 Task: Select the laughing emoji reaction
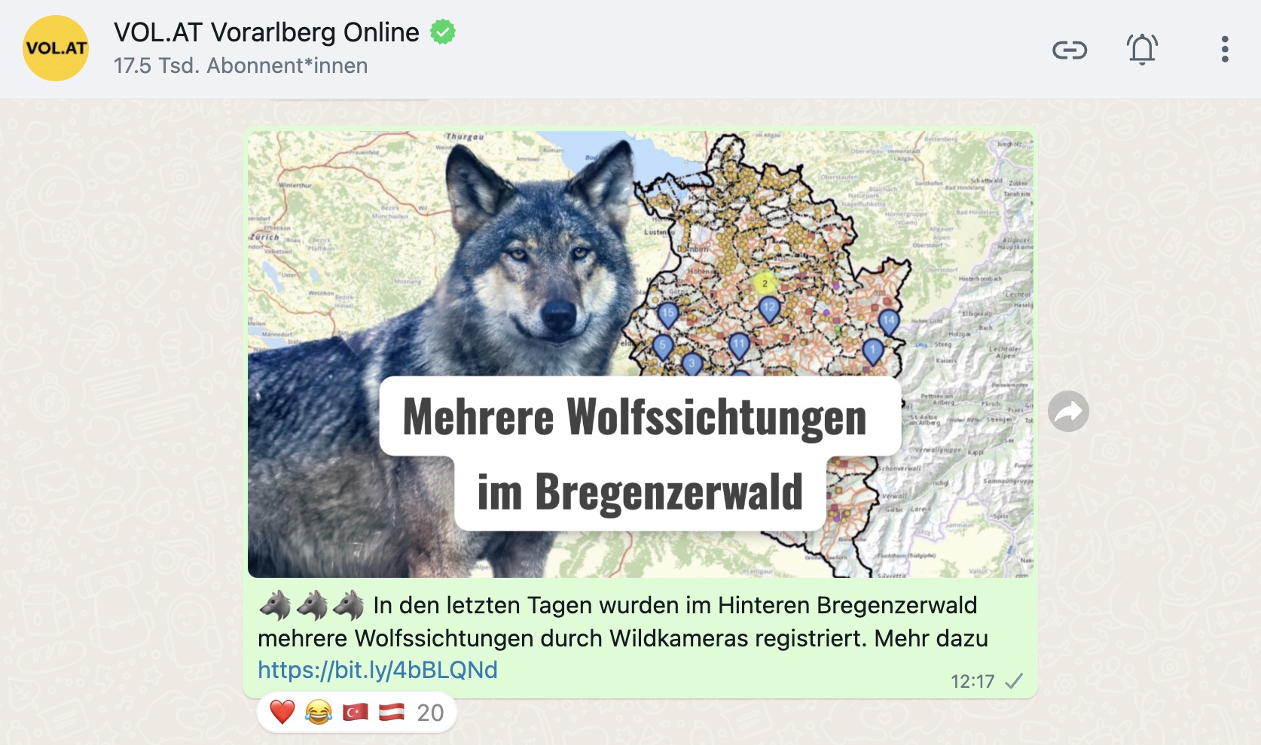point(319,712)
